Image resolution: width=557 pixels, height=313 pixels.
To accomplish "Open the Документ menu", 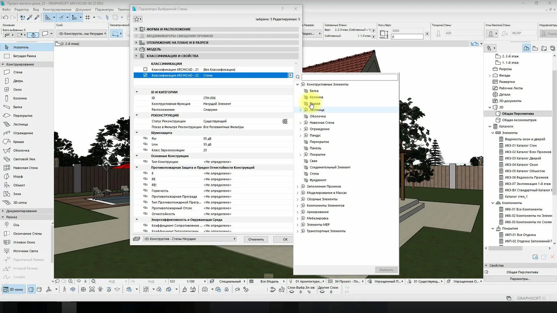I will 83,10.
